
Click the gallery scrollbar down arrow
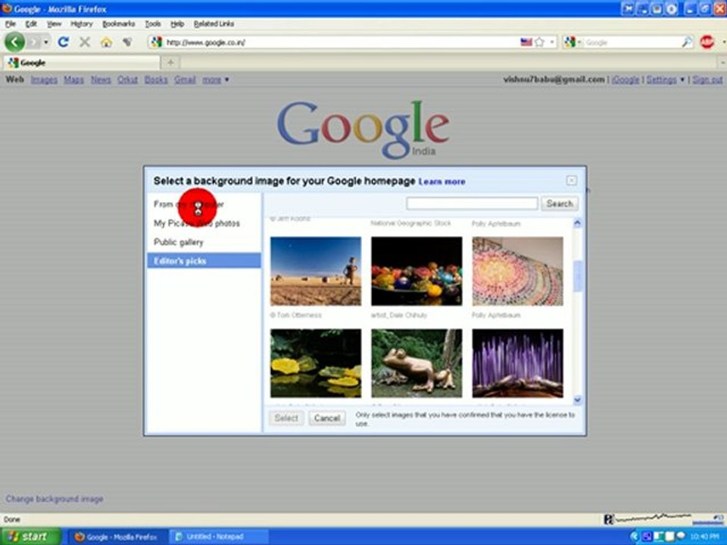coord(577,400)
